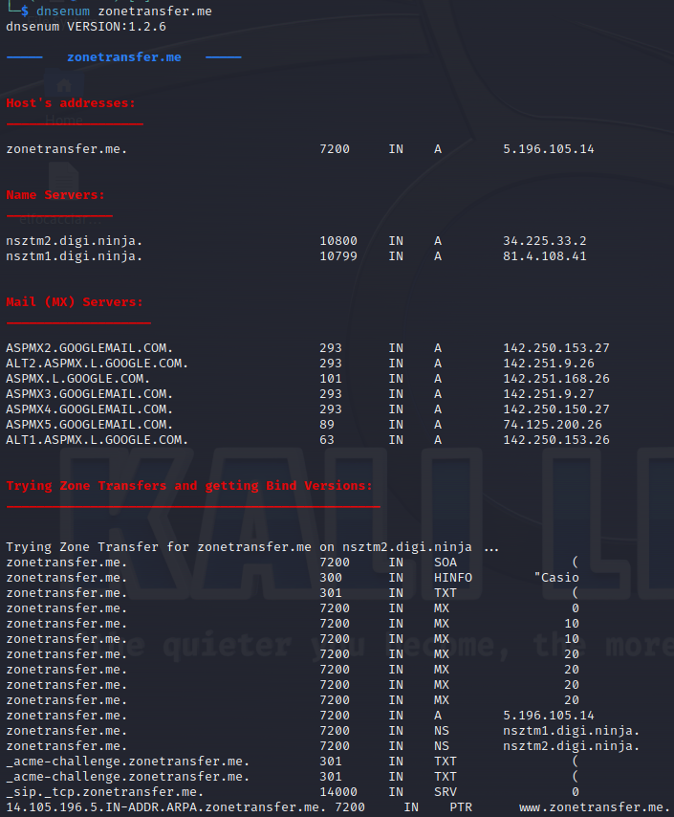Click the dnsenum VERSION:1.2.6 line

coord(86,27)
